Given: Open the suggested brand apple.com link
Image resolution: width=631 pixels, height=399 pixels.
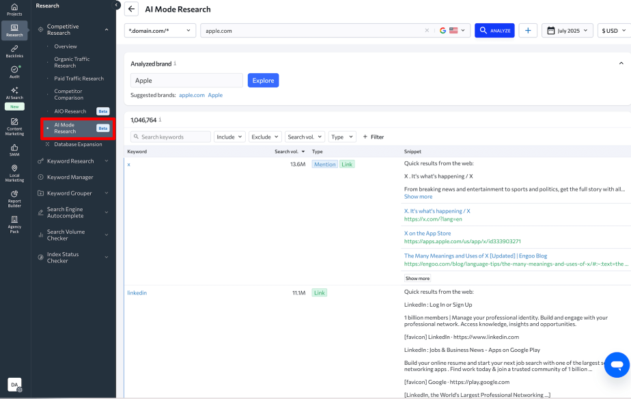Looking at the screenshot, I should [x=193, y=95].
